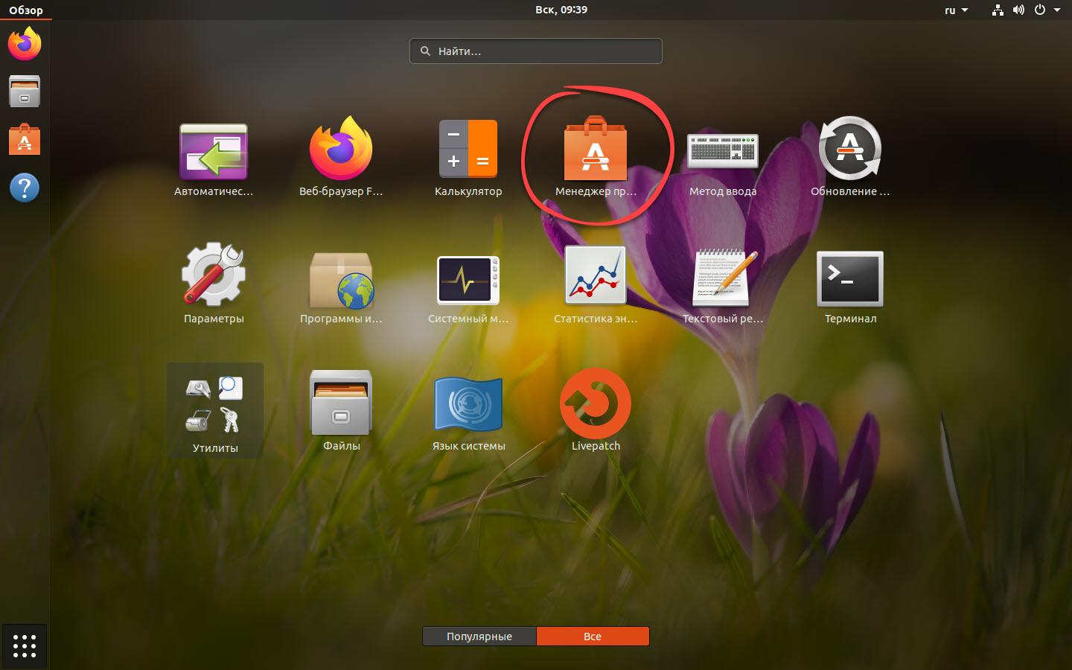Click the Найти search field
The image size is (1072, 670).
click(536, 51)
